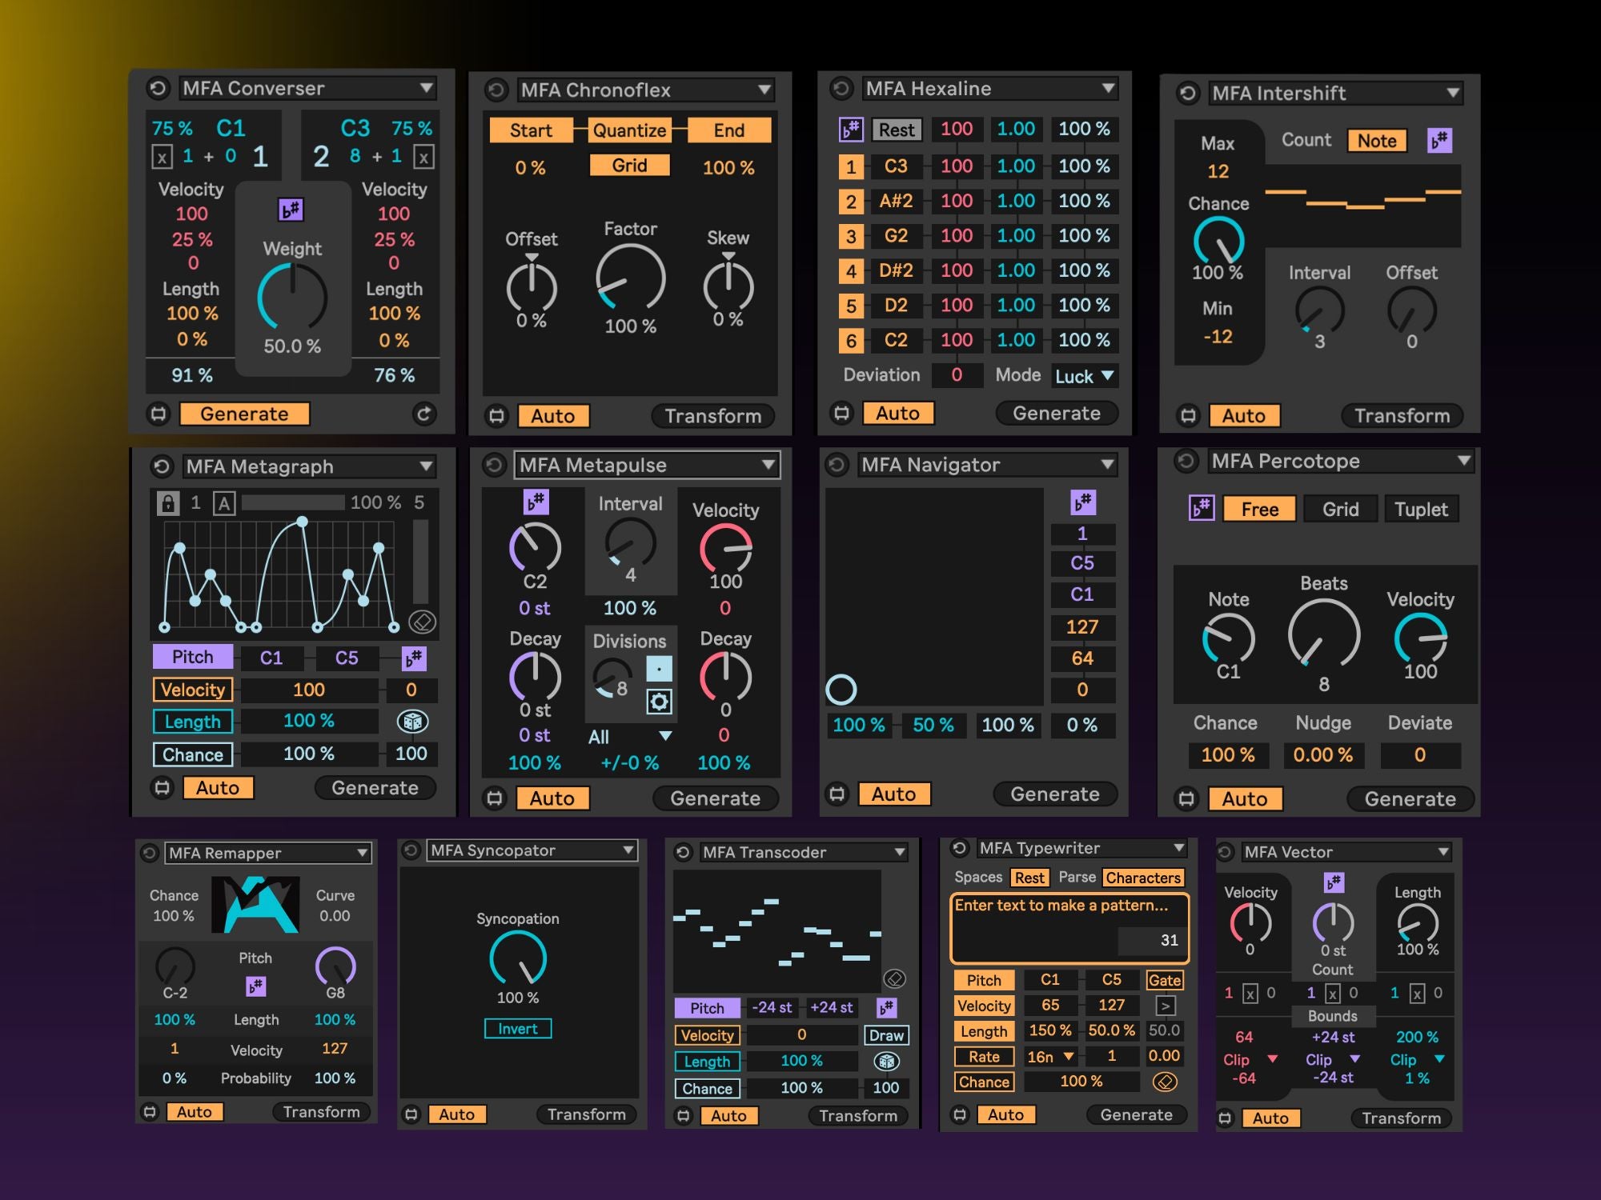Click the loop icon beside Converser Generate
This screenshot has height=1200, width=1601.
(x=158, y=414)
